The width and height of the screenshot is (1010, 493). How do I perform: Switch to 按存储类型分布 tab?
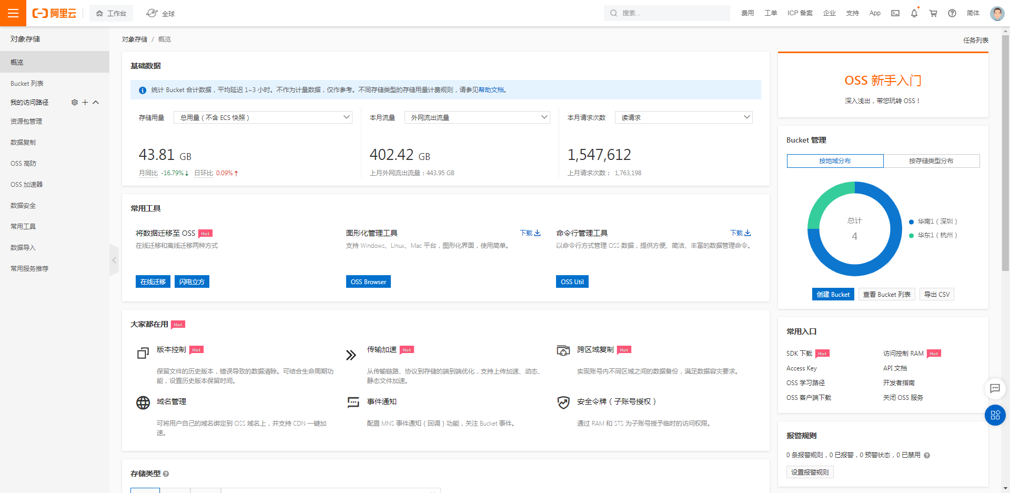click(931, 161)
